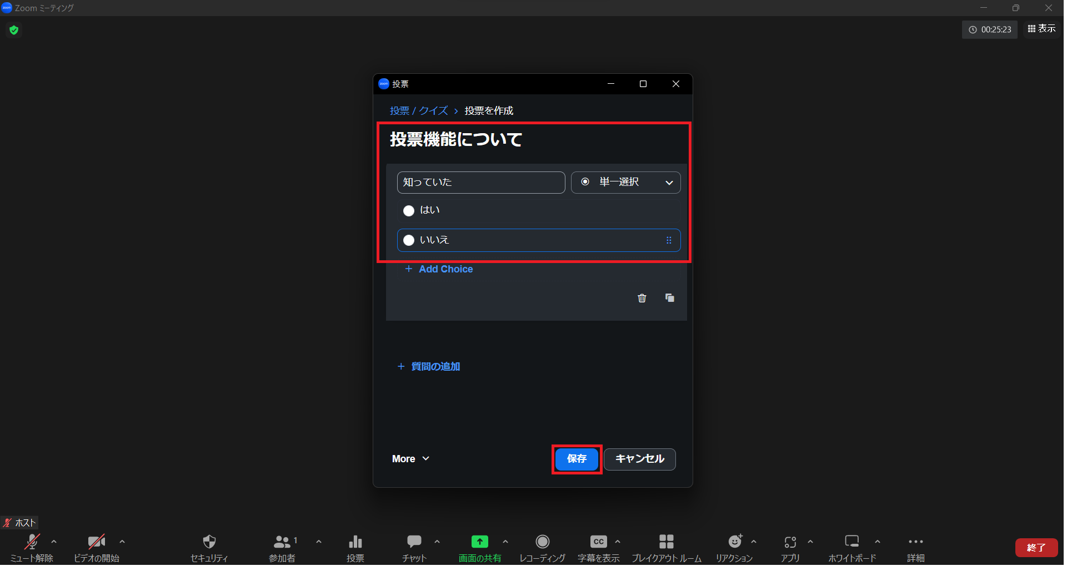The image size is (1072, 566).
Task: Open the 表示 view menu
Action: [x=1041, y=29]
